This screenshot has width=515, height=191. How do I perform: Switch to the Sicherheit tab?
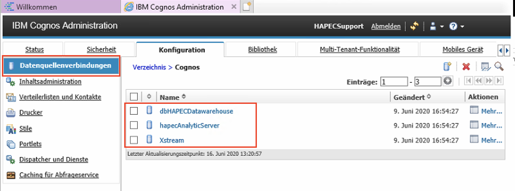[x=101, y=49]
